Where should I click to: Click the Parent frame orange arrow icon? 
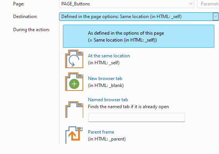click(74, 135)
